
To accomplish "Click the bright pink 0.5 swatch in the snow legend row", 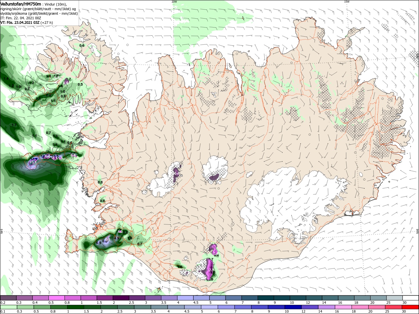I will coord(56,298).
